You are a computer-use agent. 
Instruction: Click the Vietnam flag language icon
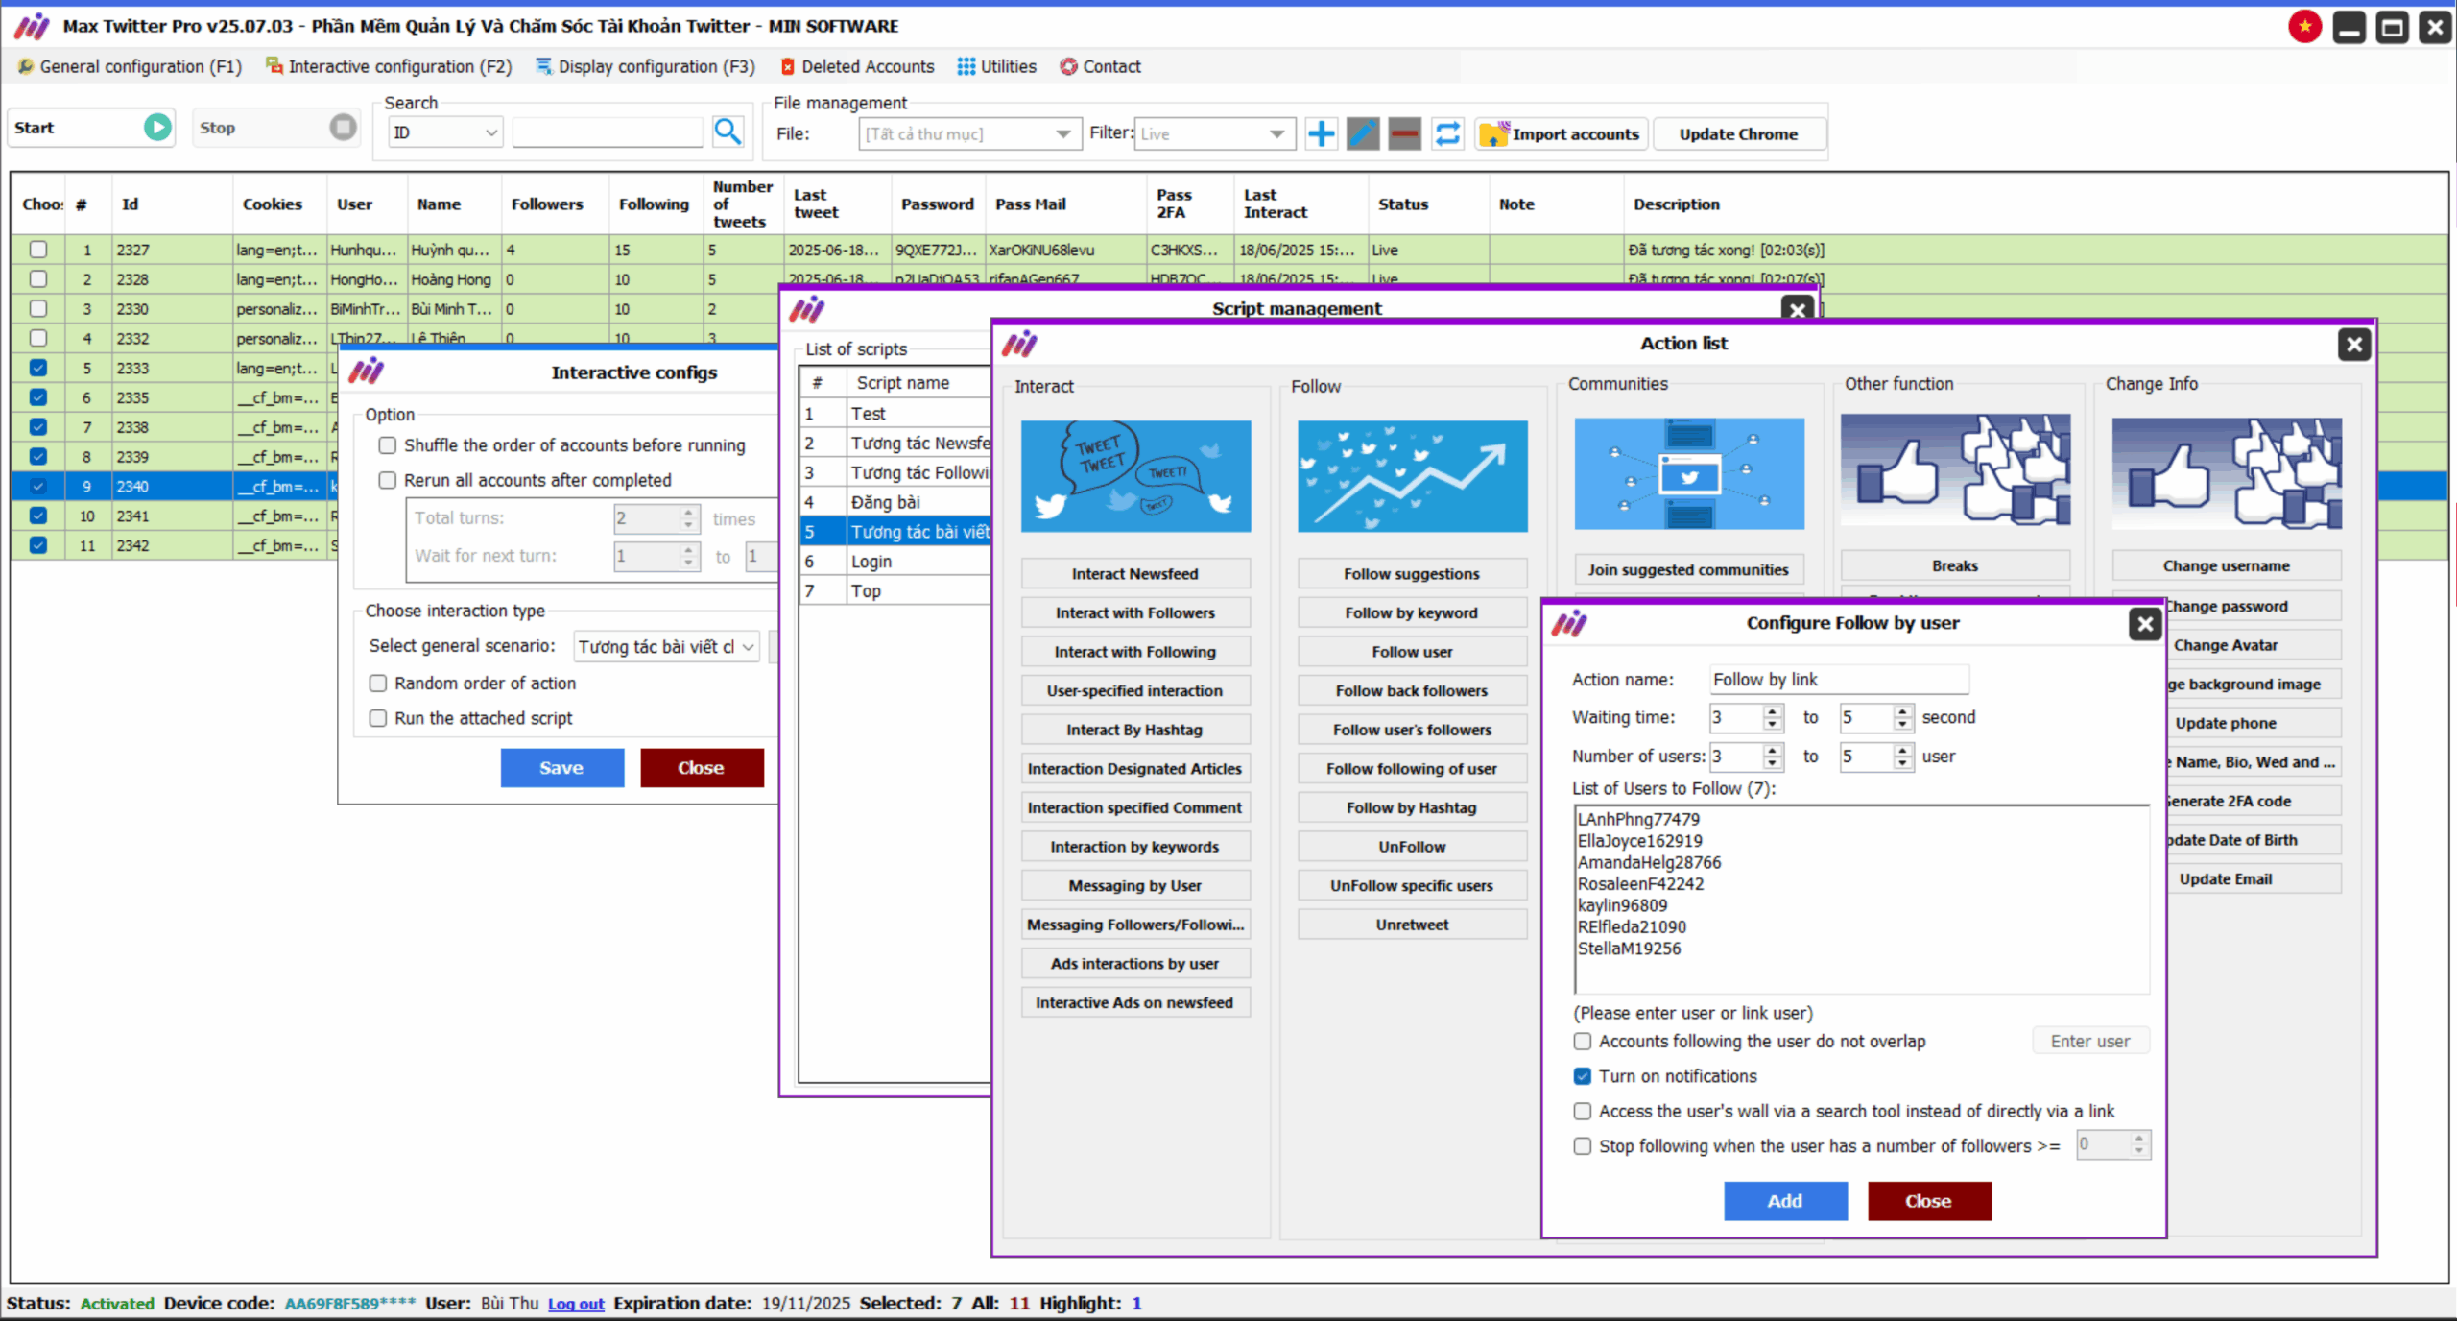pyautogui.click(x=2305, y=27)
